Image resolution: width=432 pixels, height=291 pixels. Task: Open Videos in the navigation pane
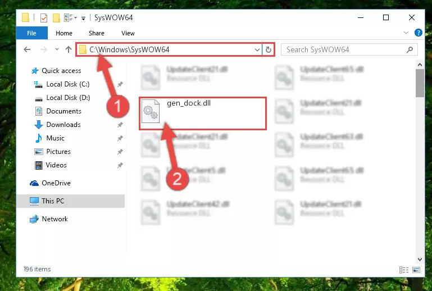coord(56,165)
